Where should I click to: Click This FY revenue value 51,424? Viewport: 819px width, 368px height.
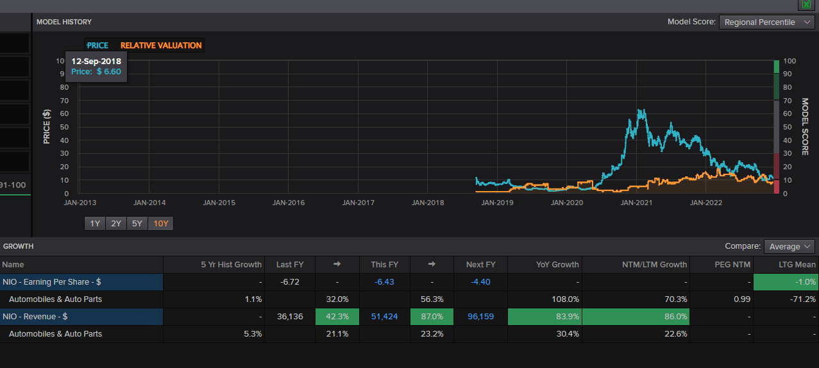pyautogui.click(x=385, y=317)
